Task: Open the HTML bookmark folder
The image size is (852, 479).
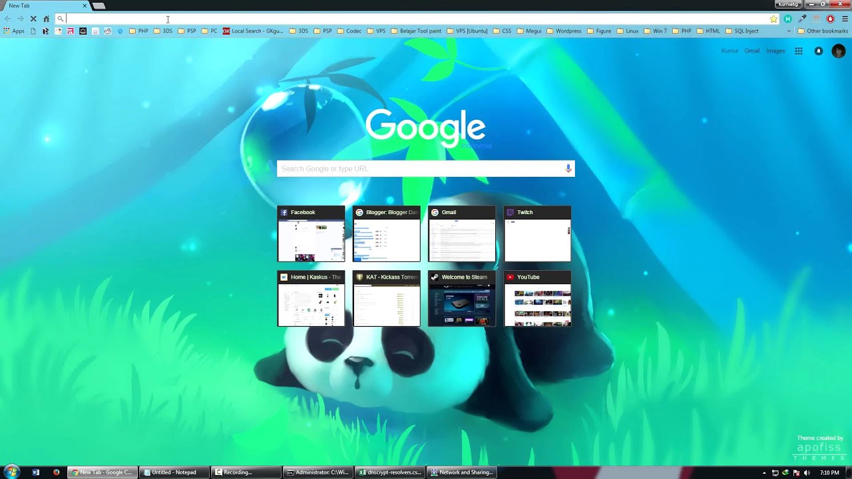Action: (x=708, y=31)
